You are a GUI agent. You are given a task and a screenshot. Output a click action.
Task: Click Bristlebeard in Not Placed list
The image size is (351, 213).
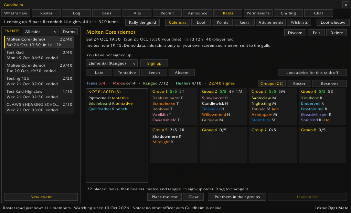pos(110,104)
